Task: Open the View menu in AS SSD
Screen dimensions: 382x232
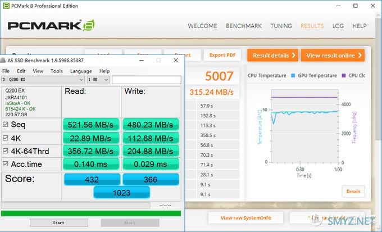Action: (x=38, y=71)
